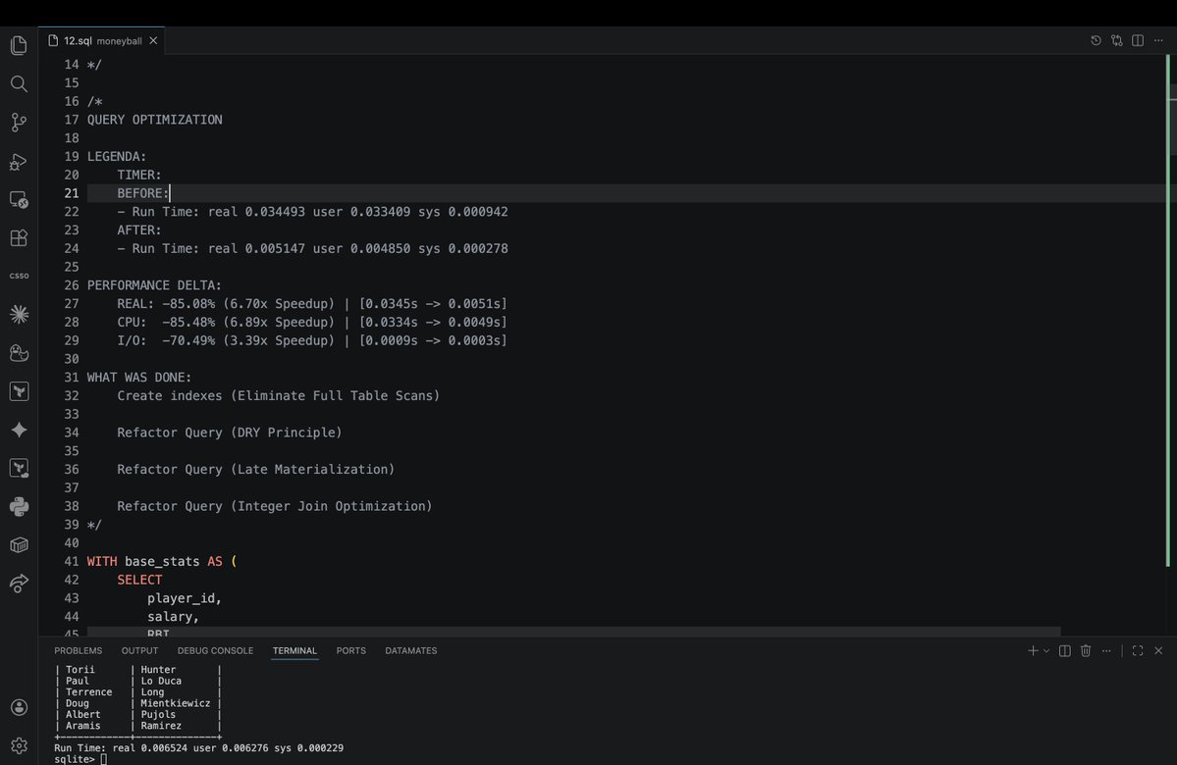Split the terminal panel

click(1064, 651)
